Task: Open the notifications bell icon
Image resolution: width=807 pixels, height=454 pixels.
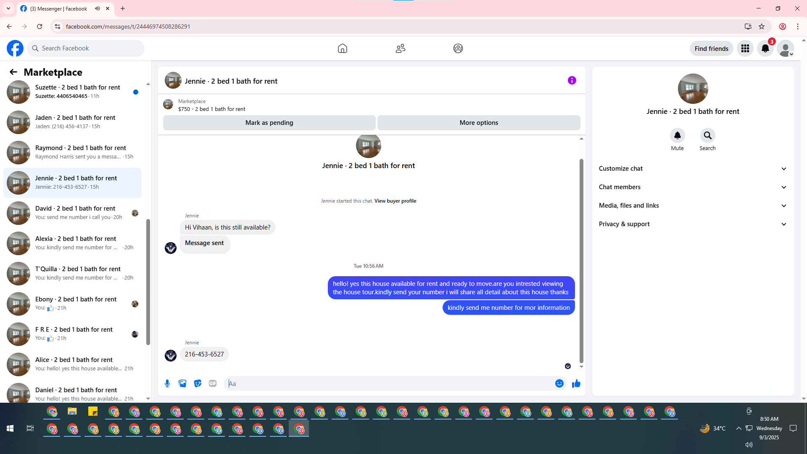Action: coord(765,48)
